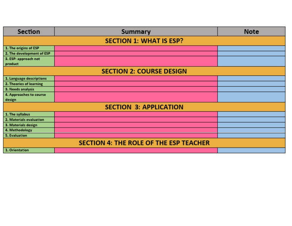292x226 pixels.
Task: Click the Note column header
Action: point(251,32)
